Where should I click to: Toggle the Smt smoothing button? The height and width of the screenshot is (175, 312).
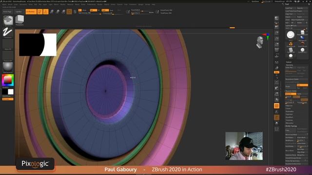[302, 85]
